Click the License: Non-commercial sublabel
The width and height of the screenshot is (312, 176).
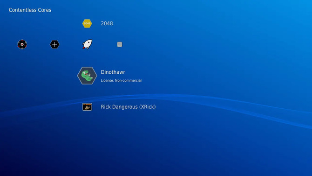coord(121,81)
